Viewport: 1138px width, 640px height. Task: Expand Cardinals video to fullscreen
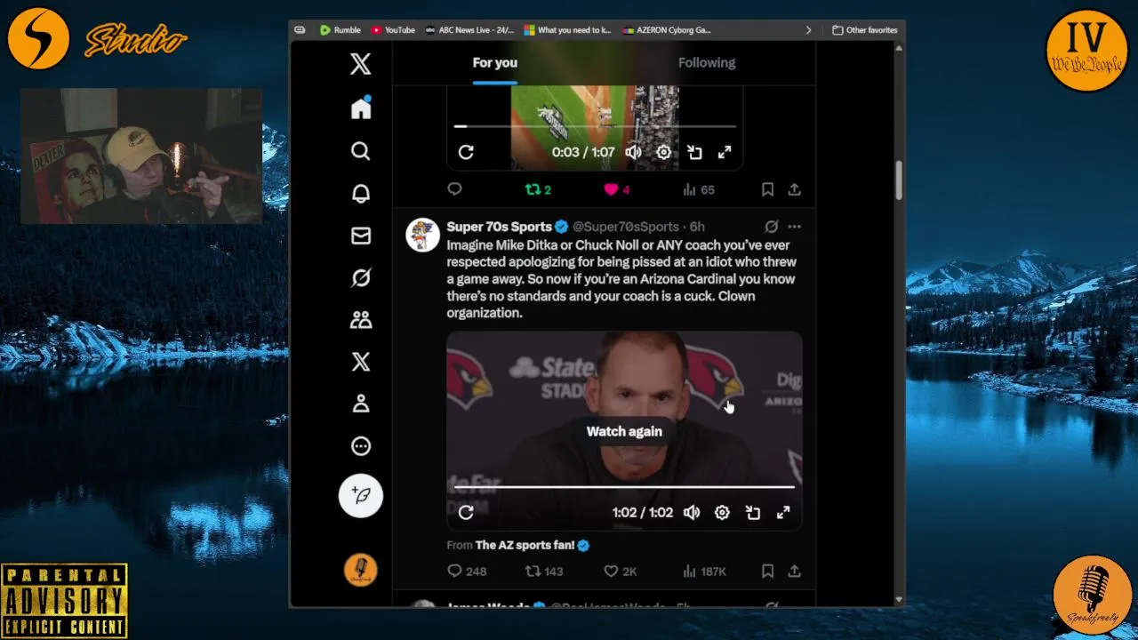point(783,513)
